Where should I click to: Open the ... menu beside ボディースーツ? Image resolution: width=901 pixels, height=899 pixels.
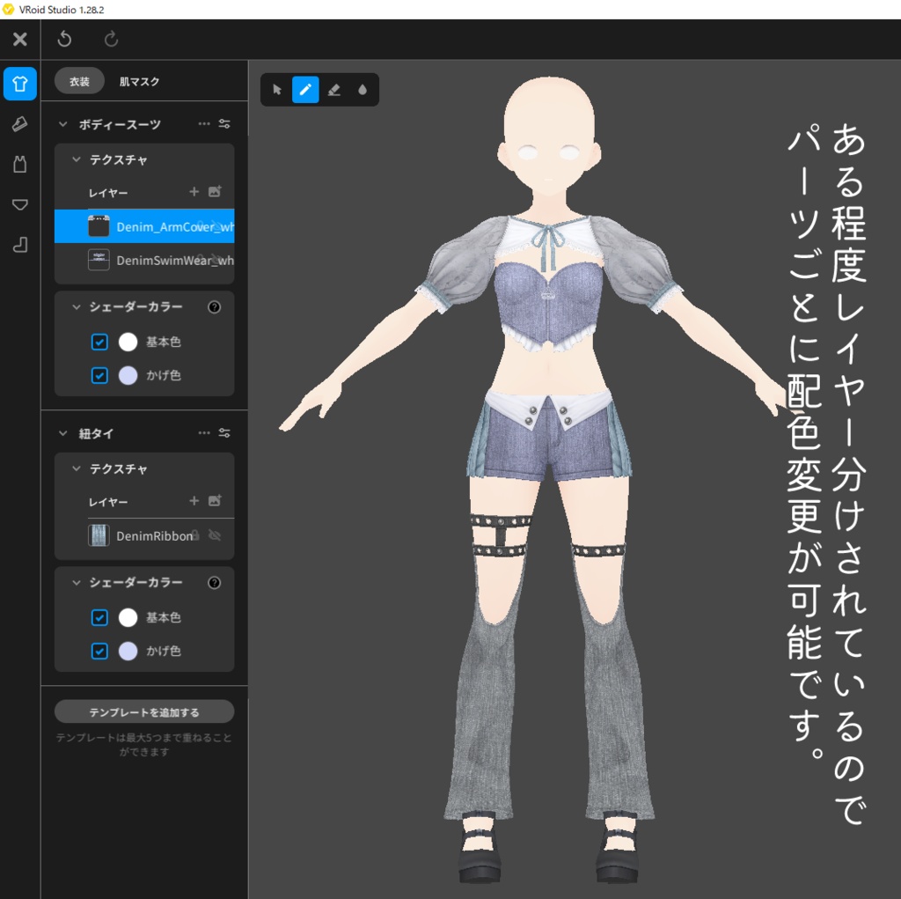coord(205,123)
